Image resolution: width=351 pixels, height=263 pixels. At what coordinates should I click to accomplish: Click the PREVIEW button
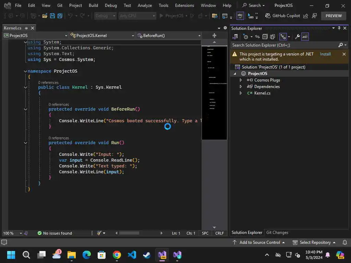(x=334, y=16)
